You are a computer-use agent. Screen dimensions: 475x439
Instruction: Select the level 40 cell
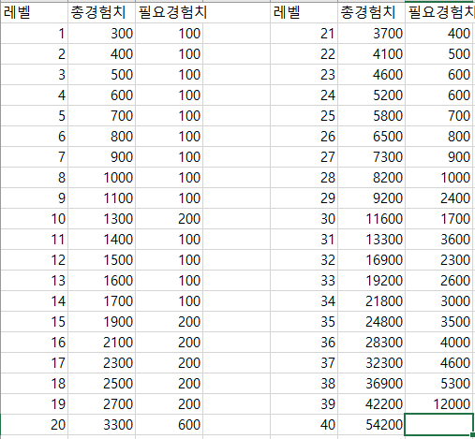[x=304, y=424]
